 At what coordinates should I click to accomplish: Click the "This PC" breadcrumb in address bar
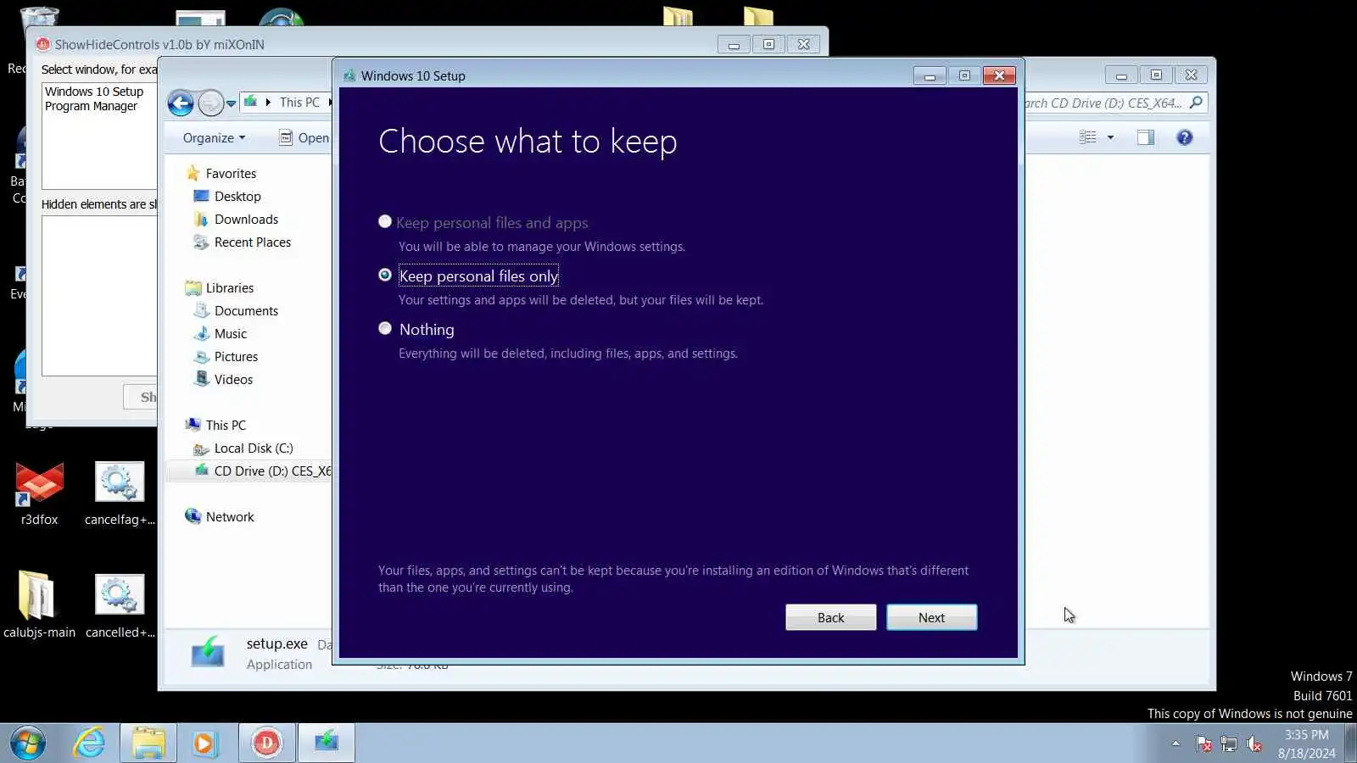[x=299, y=103]
